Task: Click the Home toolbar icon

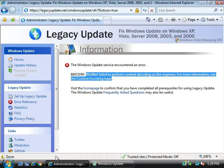Action: (148, 20)
